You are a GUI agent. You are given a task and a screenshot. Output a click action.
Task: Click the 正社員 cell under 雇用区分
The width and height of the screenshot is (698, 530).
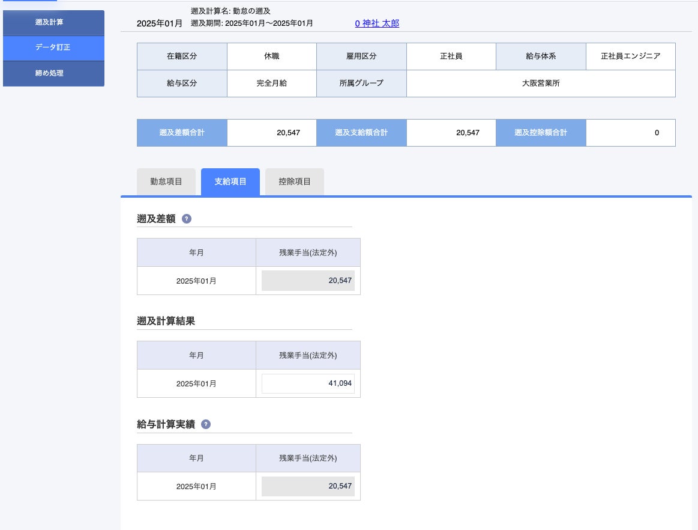(x=451, y=56)
